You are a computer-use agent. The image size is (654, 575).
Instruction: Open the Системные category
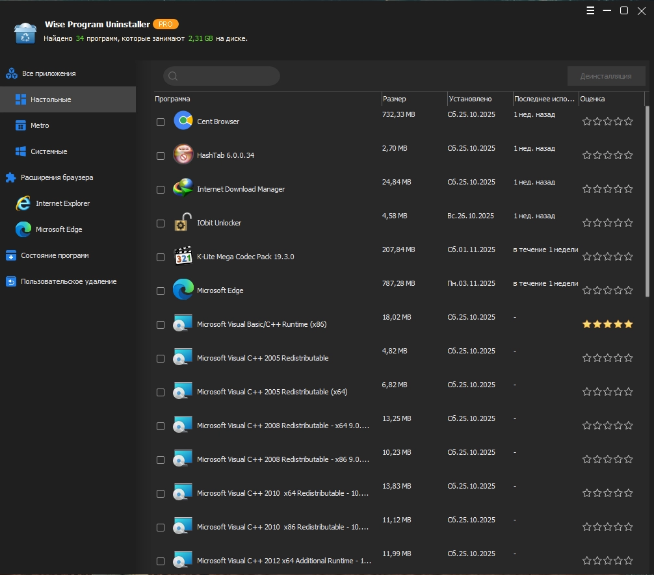pyautogui.click(x=49, y=151)
